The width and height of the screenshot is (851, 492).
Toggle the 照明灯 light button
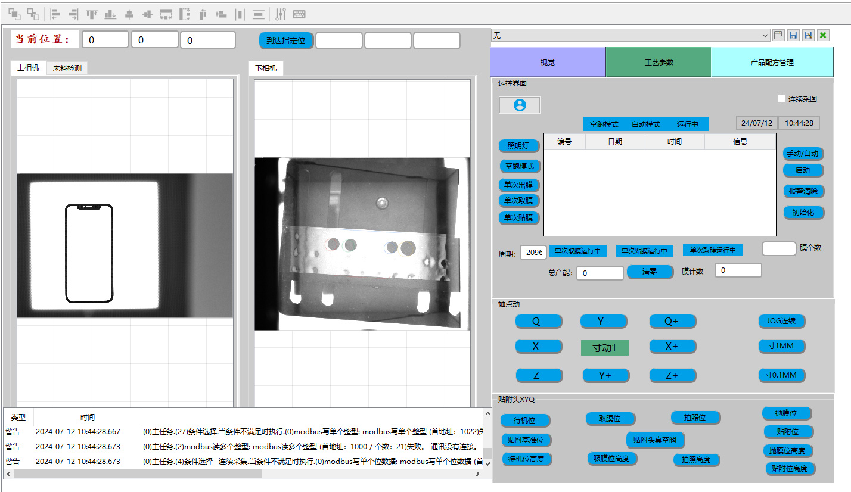click(x=519, y=146)
